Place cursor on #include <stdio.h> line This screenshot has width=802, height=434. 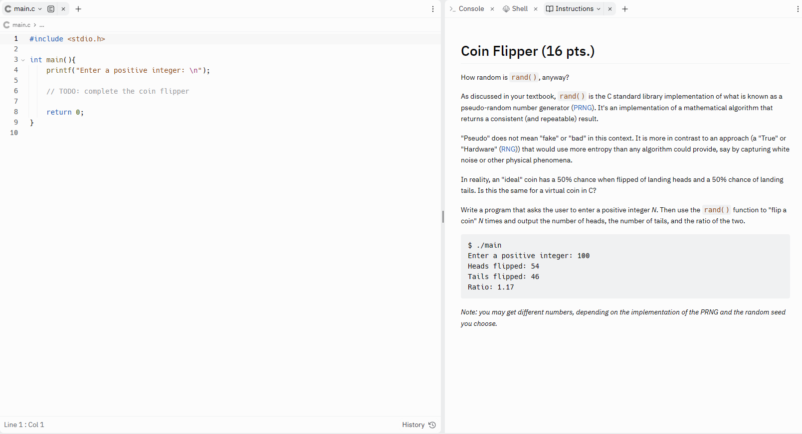[x=67, y=39]
